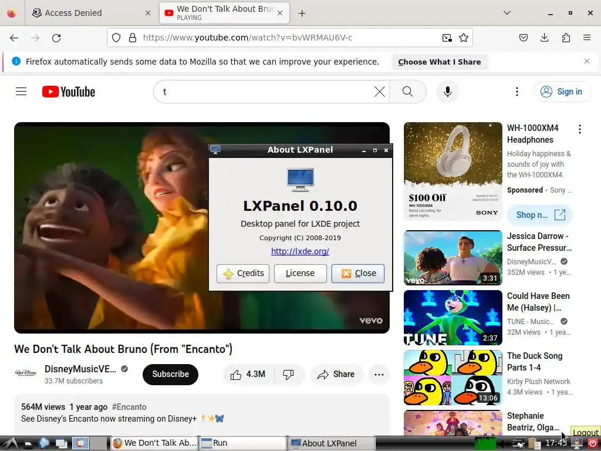Open Firefox tracking protection shield

[x=116, y=38]
